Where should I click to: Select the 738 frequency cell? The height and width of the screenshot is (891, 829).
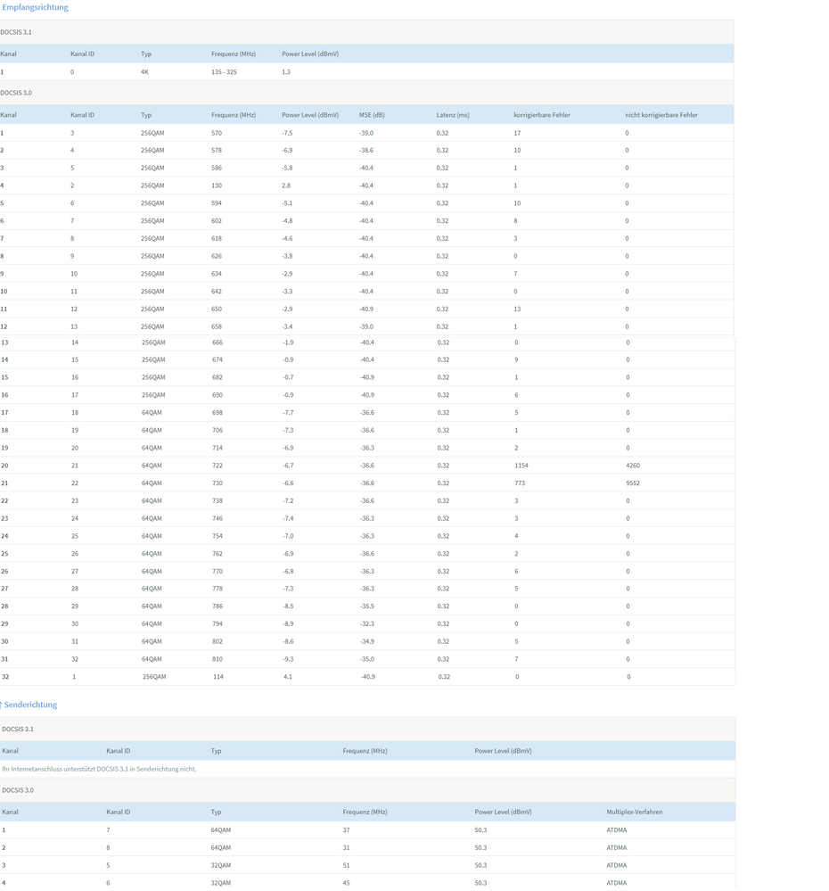point(218,500)
